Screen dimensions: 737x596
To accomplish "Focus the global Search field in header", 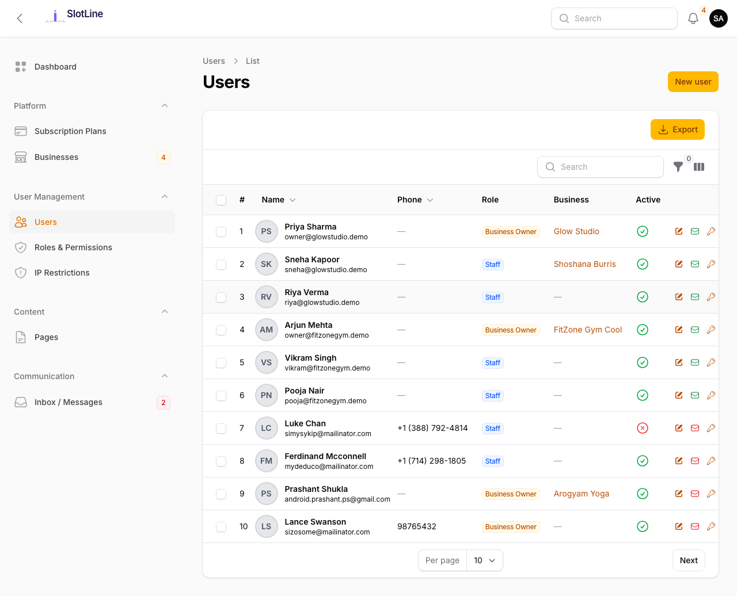I will click(614, 18).
